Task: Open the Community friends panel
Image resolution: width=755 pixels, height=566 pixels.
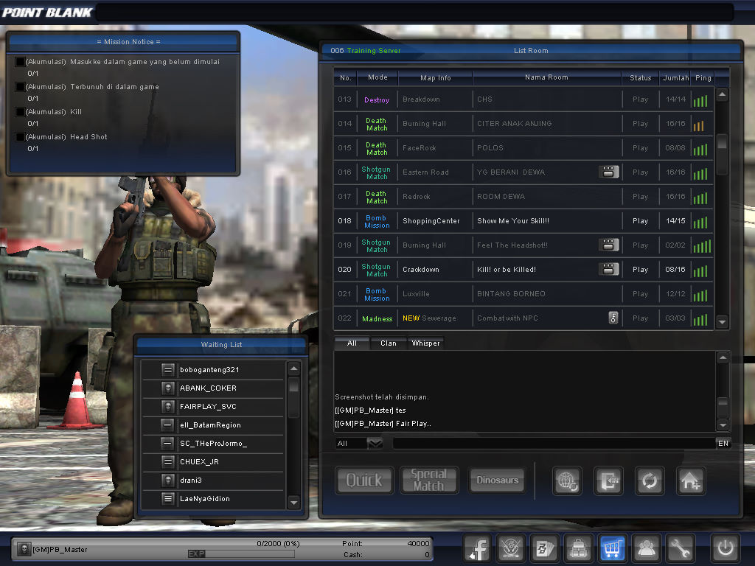Action: (647, 548)
